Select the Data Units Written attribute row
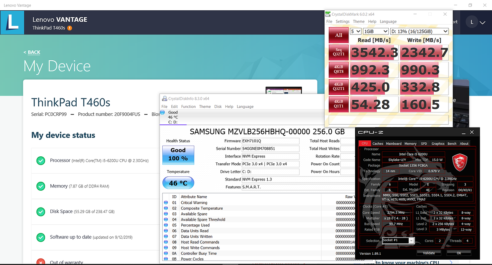Image resolution: width=492 pixels, height=265 pixels. pyautogui.click(x=258, y=236)
